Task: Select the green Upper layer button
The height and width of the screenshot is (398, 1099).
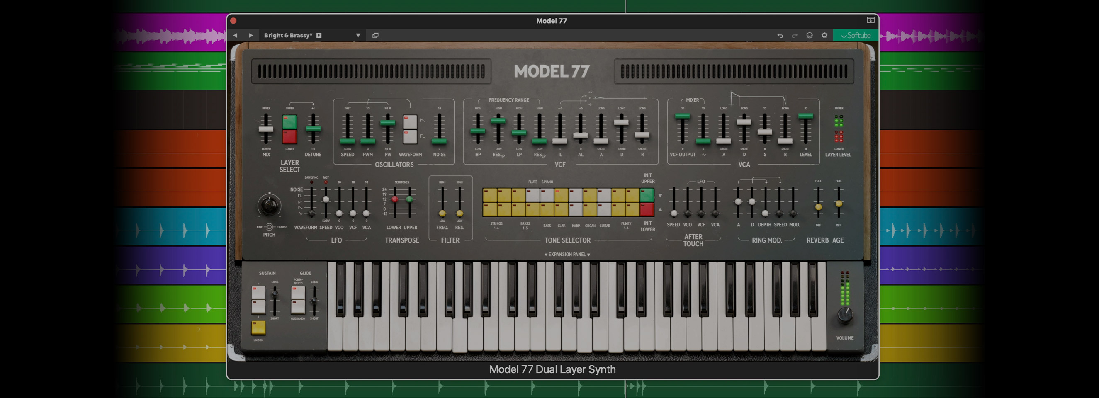Action: (289, 122)
